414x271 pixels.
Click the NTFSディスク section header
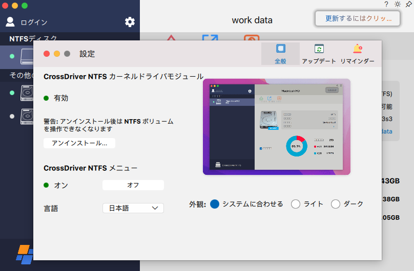coord(33,38)
